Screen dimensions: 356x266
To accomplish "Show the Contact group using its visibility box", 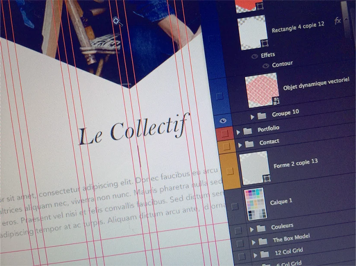I will click(226, 147).
